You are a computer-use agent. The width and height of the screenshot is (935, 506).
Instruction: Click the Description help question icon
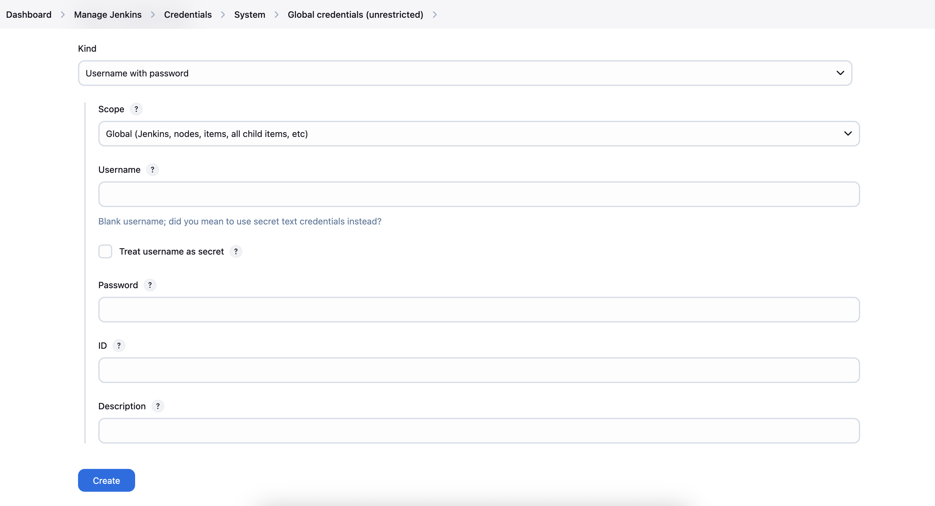coord(158,406)
